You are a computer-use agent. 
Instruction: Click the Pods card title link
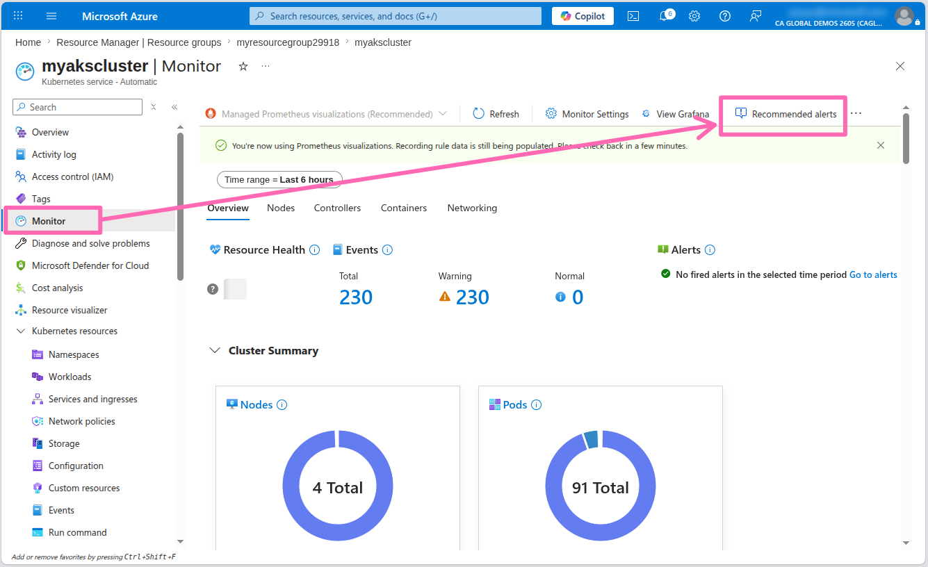click(515, 405)
